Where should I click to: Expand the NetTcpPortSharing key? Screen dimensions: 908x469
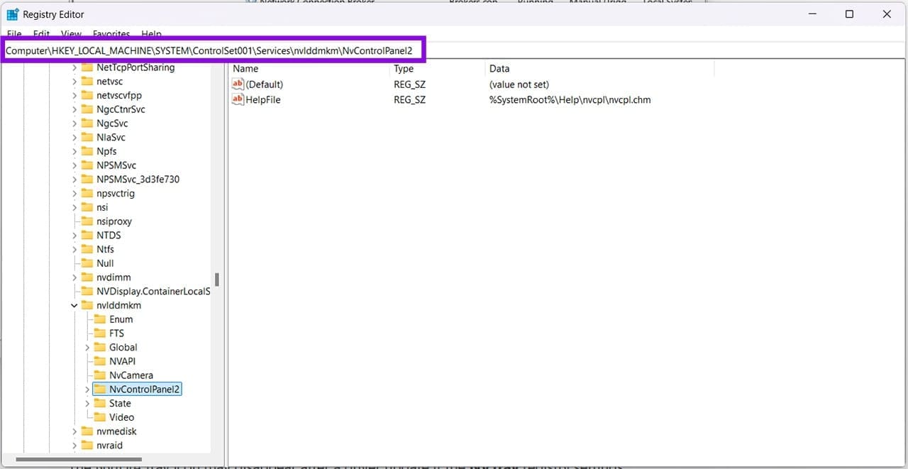tap(74, 68)
